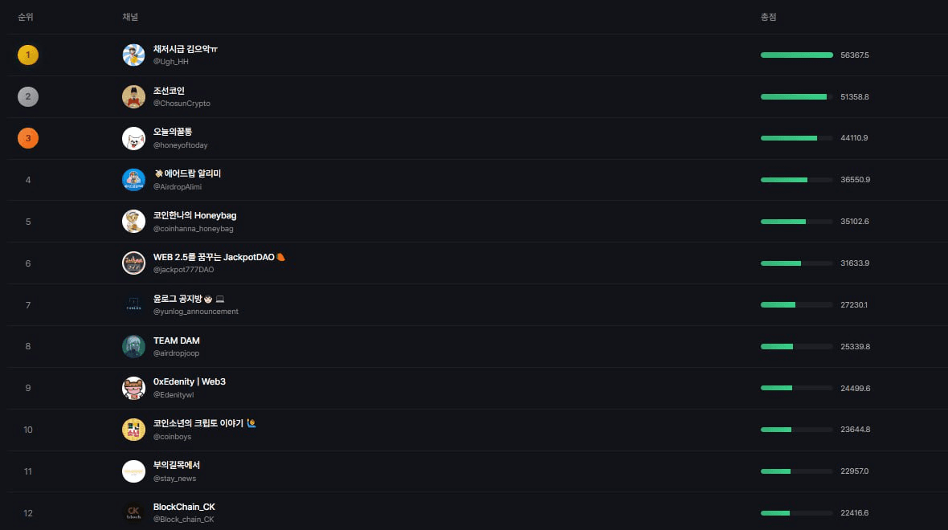Select the TEAM DAM avatar icon
This screenshot has width=948, height=530.
pos(133,346)
